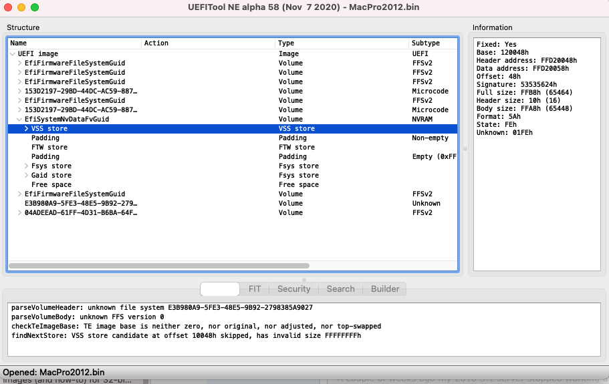Click the NVRAM subtype cell

[422, 119]
